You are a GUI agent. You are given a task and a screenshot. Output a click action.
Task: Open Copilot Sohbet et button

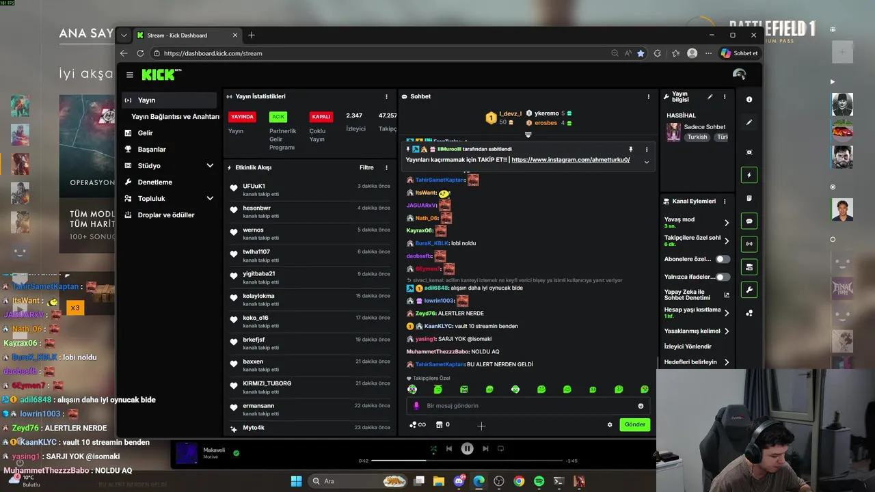739,53
